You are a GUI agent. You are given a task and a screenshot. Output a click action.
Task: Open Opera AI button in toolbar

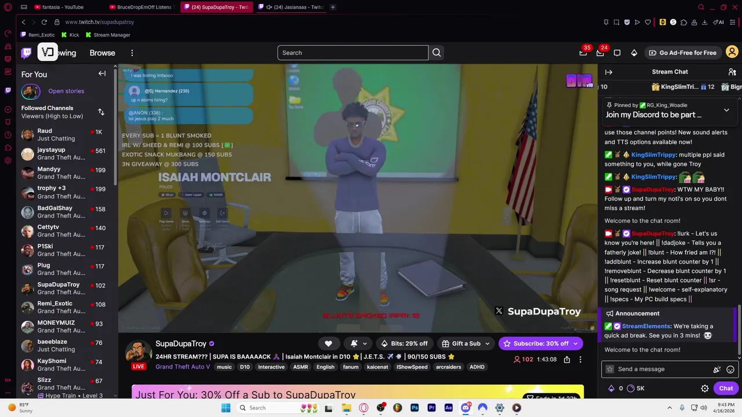coord(719,22)
